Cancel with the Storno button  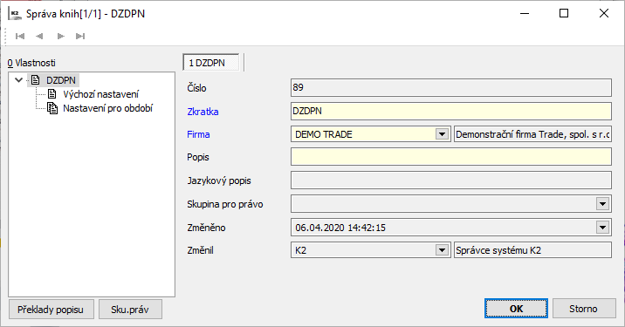(584, 309)
